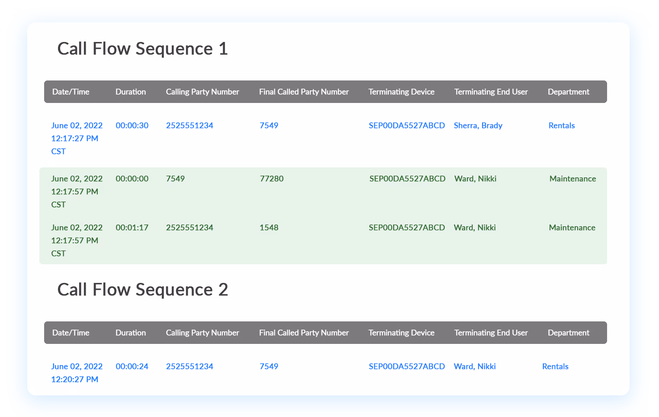
Task: Click Ward, Nikki in the 1548 row
Action: (x=475, y=228)
